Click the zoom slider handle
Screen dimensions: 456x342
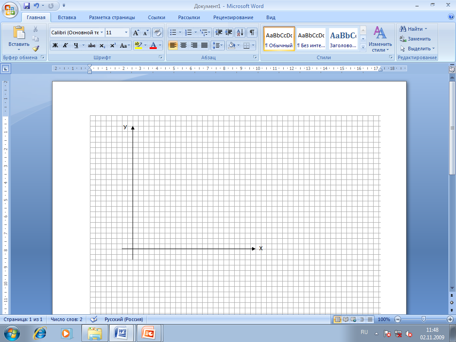click(x=423, y=319)
